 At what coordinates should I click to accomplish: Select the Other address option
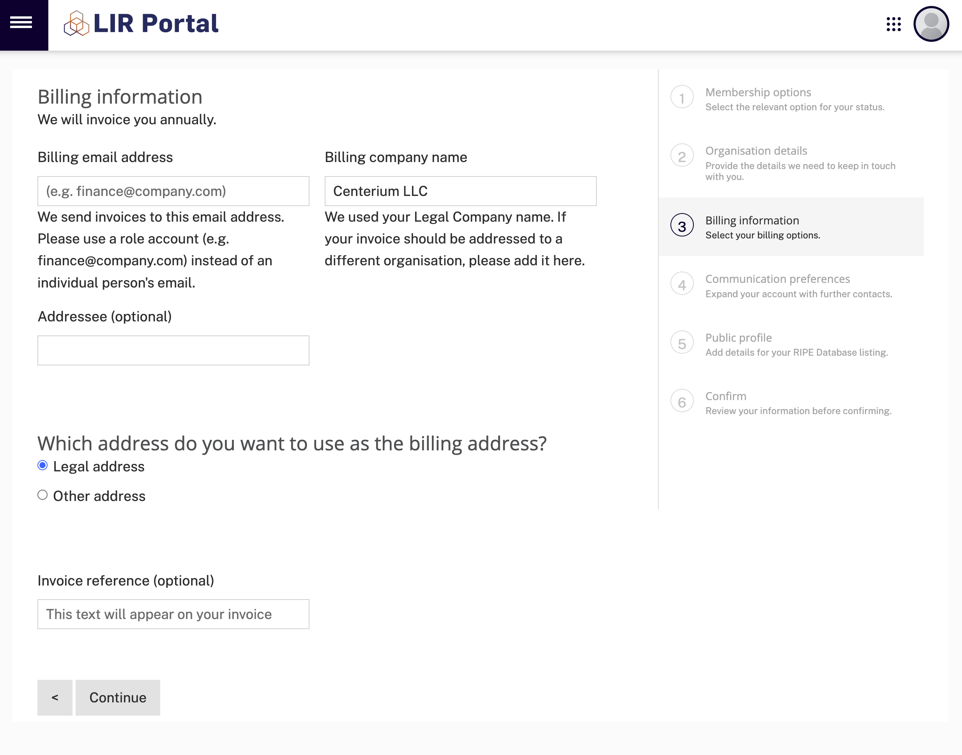[42, 495]
